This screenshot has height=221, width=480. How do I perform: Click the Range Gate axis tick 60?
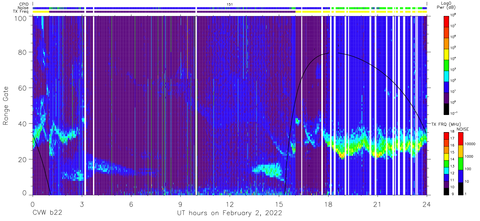[x=23, y=88]
